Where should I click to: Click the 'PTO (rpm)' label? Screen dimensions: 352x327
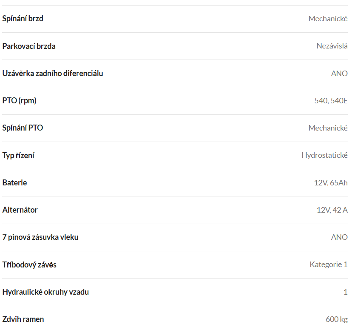pyautogui.click(x=19, y=101)
